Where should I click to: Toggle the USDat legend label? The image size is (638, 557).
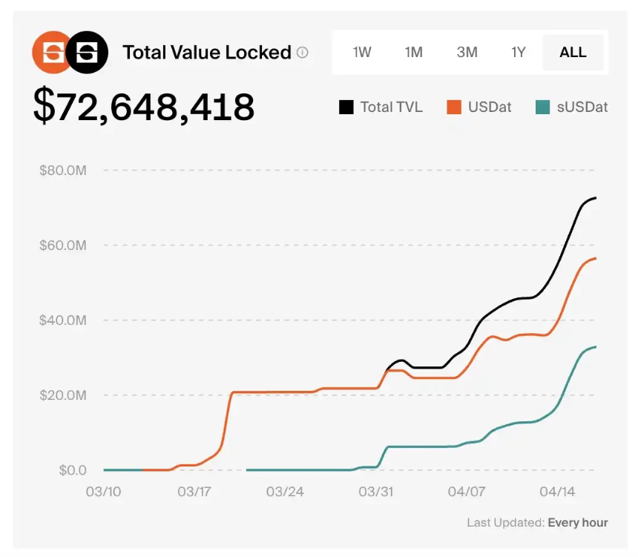pos(490,107)
